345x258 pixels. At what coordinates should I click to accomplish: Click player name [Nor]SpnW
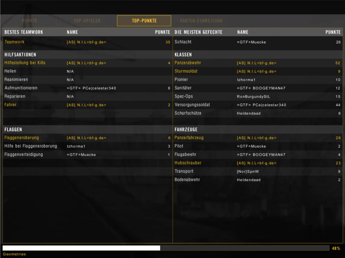(x=248, y=171)
